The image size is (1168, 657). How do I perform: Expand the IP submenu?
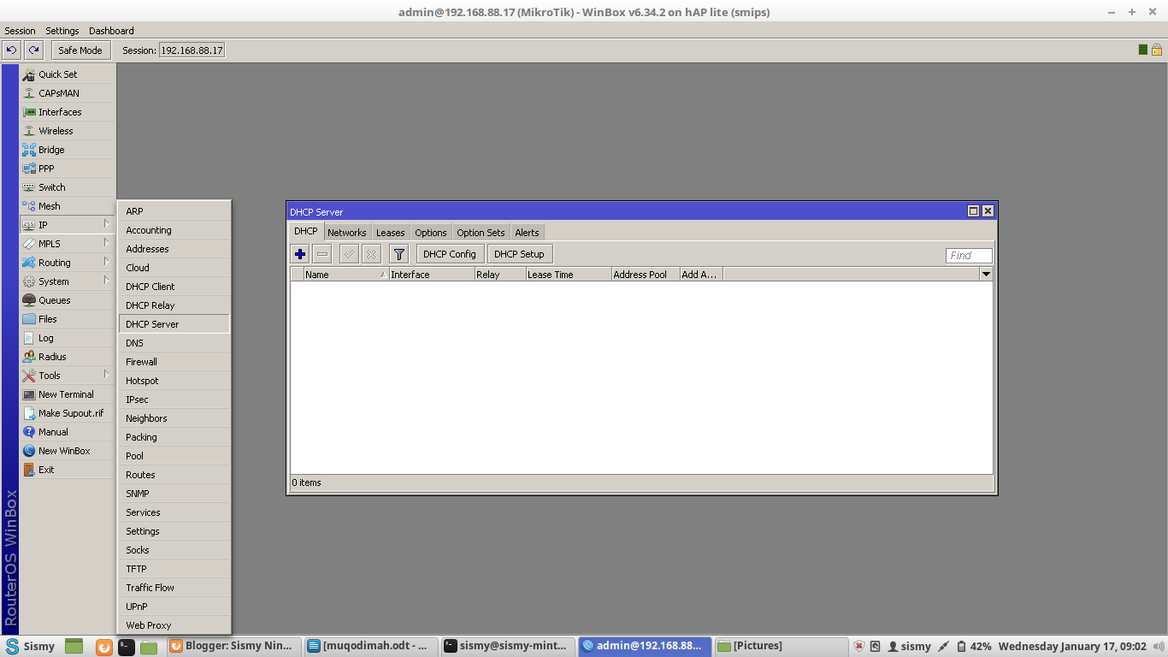click(68, 225)
